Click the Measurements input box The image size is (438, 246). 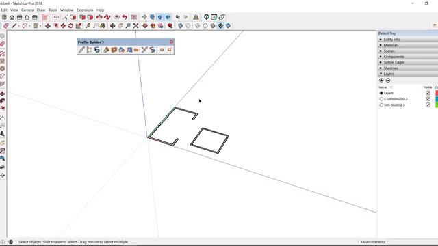click(x=413, y=242)
